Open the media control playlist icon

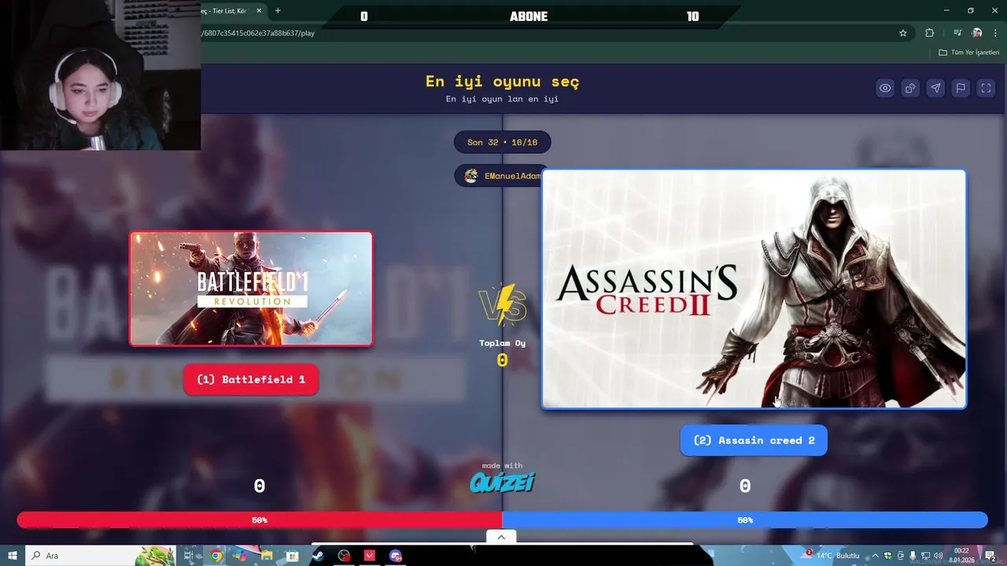(957, 33)
